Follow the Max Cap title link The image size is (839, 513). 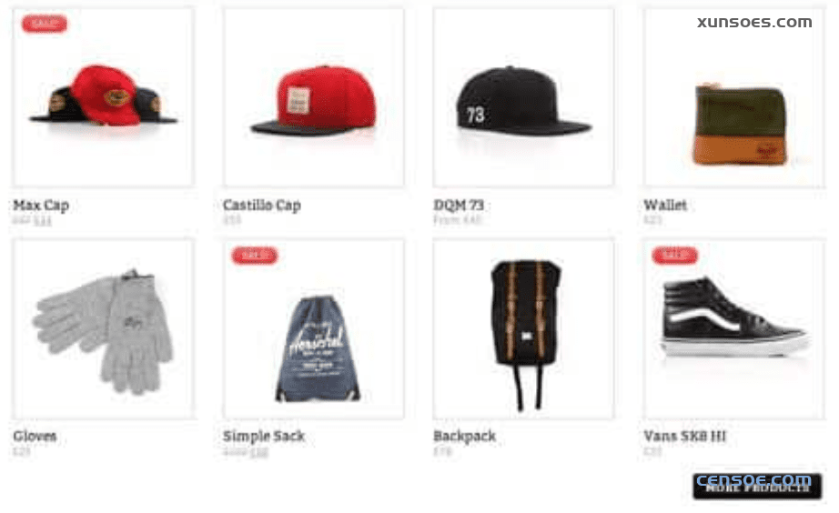[x=41, y=205]
